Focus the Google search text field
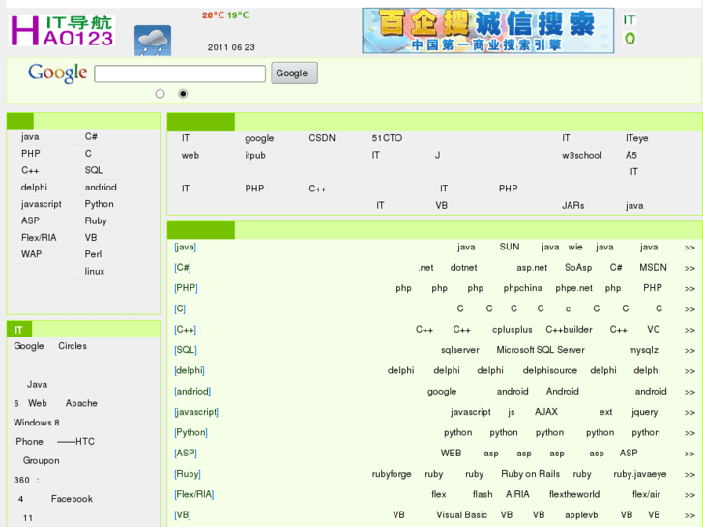The width and height of the screenshot is (703, 527). (x=180, y=73)
